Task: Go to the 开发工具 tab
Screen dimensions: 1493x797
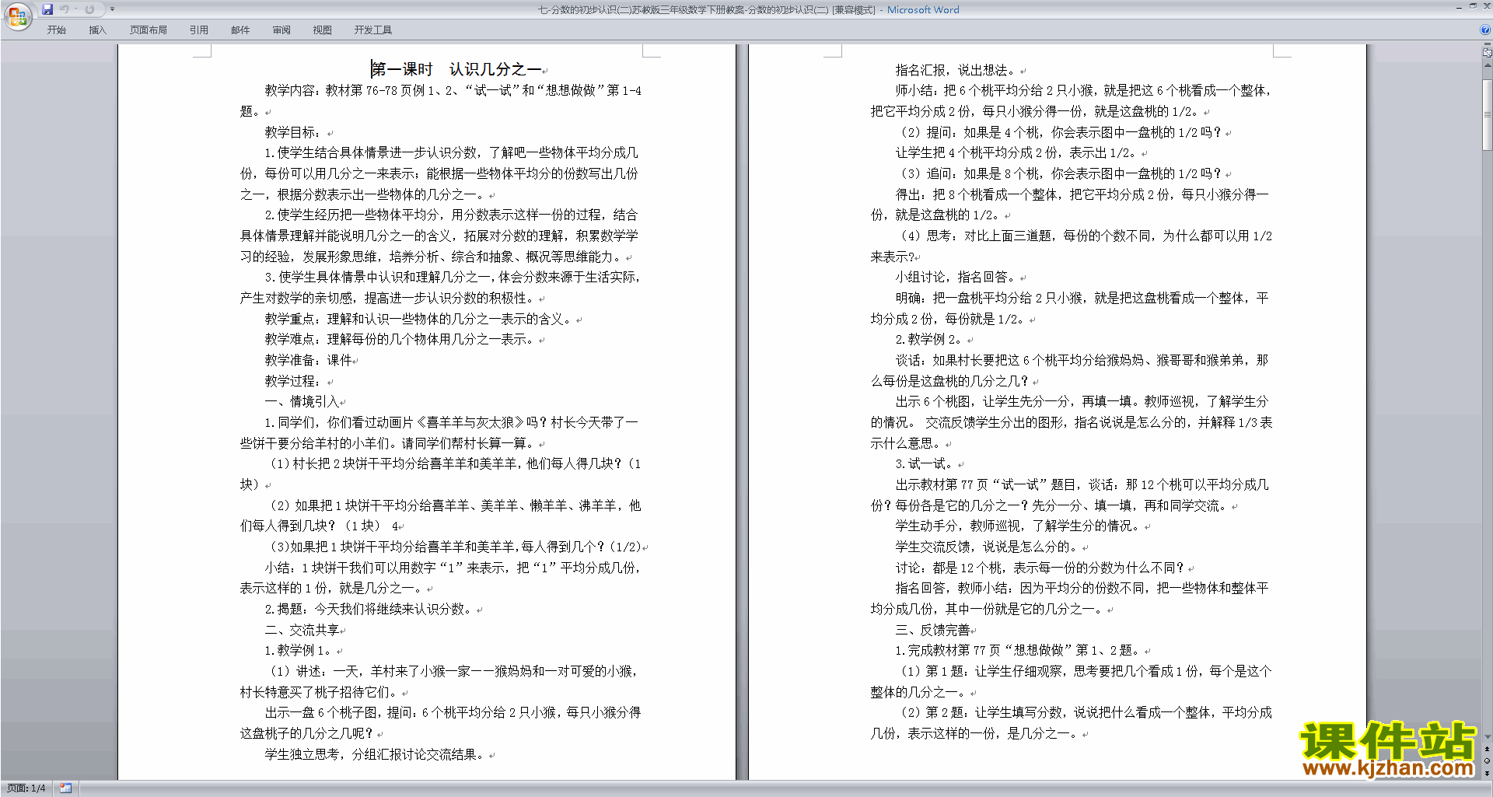Action: 373,30
